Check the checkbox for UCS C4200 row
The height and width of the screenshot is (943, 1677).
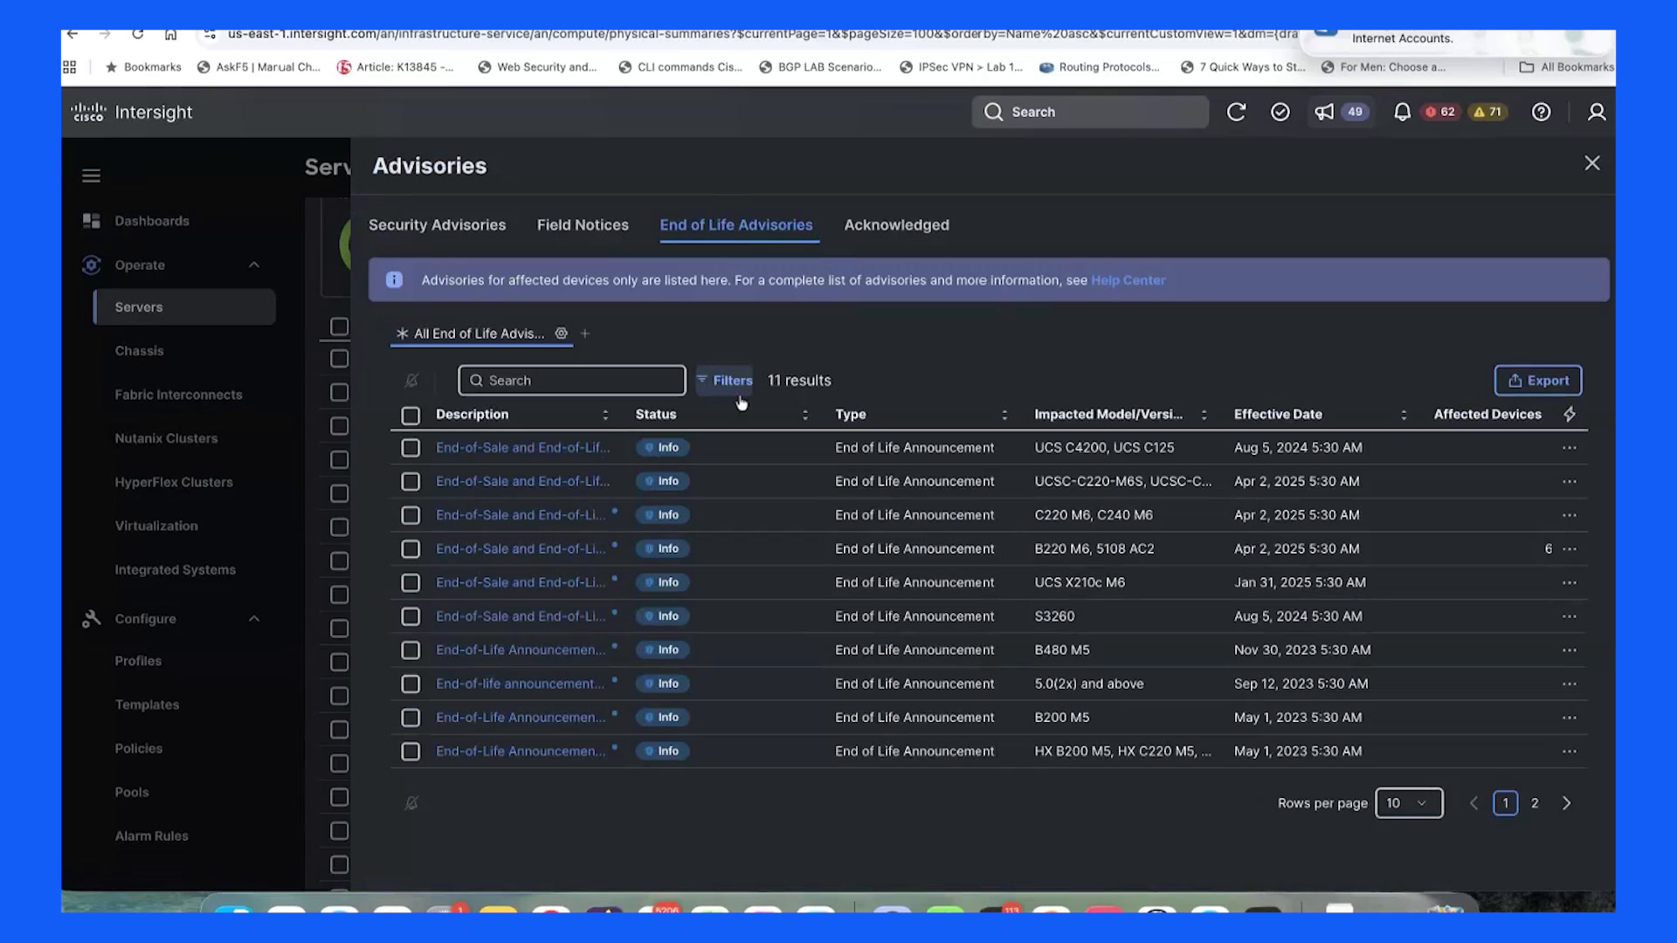tap(411, 448)
